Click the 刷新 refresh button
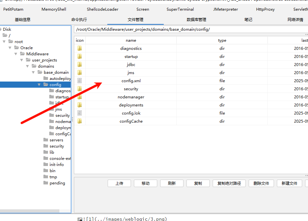The width and height of the screenshot is (308, 221). (172, 183)
